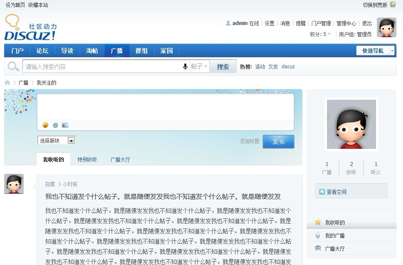Image resolution: width=403 pixels, height=265 pixels.
Task: Open 消息 in the header
Action: (x=285, y=23)
